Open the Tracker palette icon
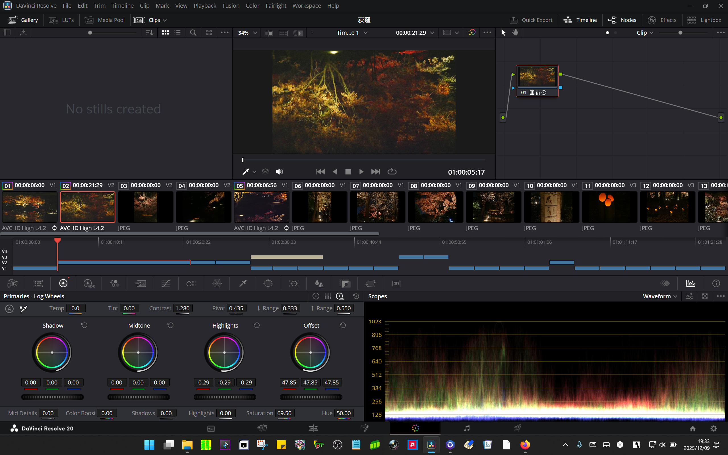Image resolution: width=728 pixels, height=455 pixels. 294,284
